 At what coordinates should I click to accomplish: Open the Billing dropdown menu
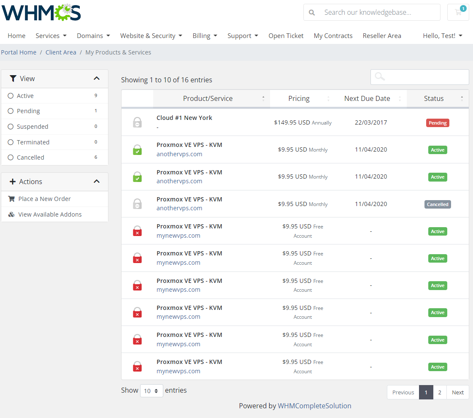(205, 35)
